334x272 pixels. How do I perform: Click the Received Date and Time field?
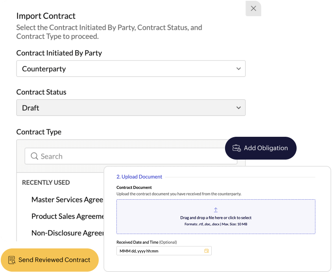tap(161, 251)
